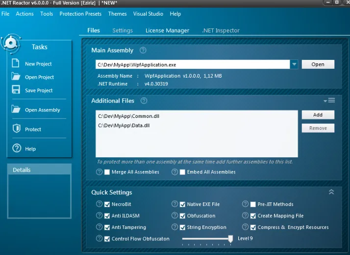
Task: Click the Help question mark icon in Tasks
Action: [x=17, y=148]
